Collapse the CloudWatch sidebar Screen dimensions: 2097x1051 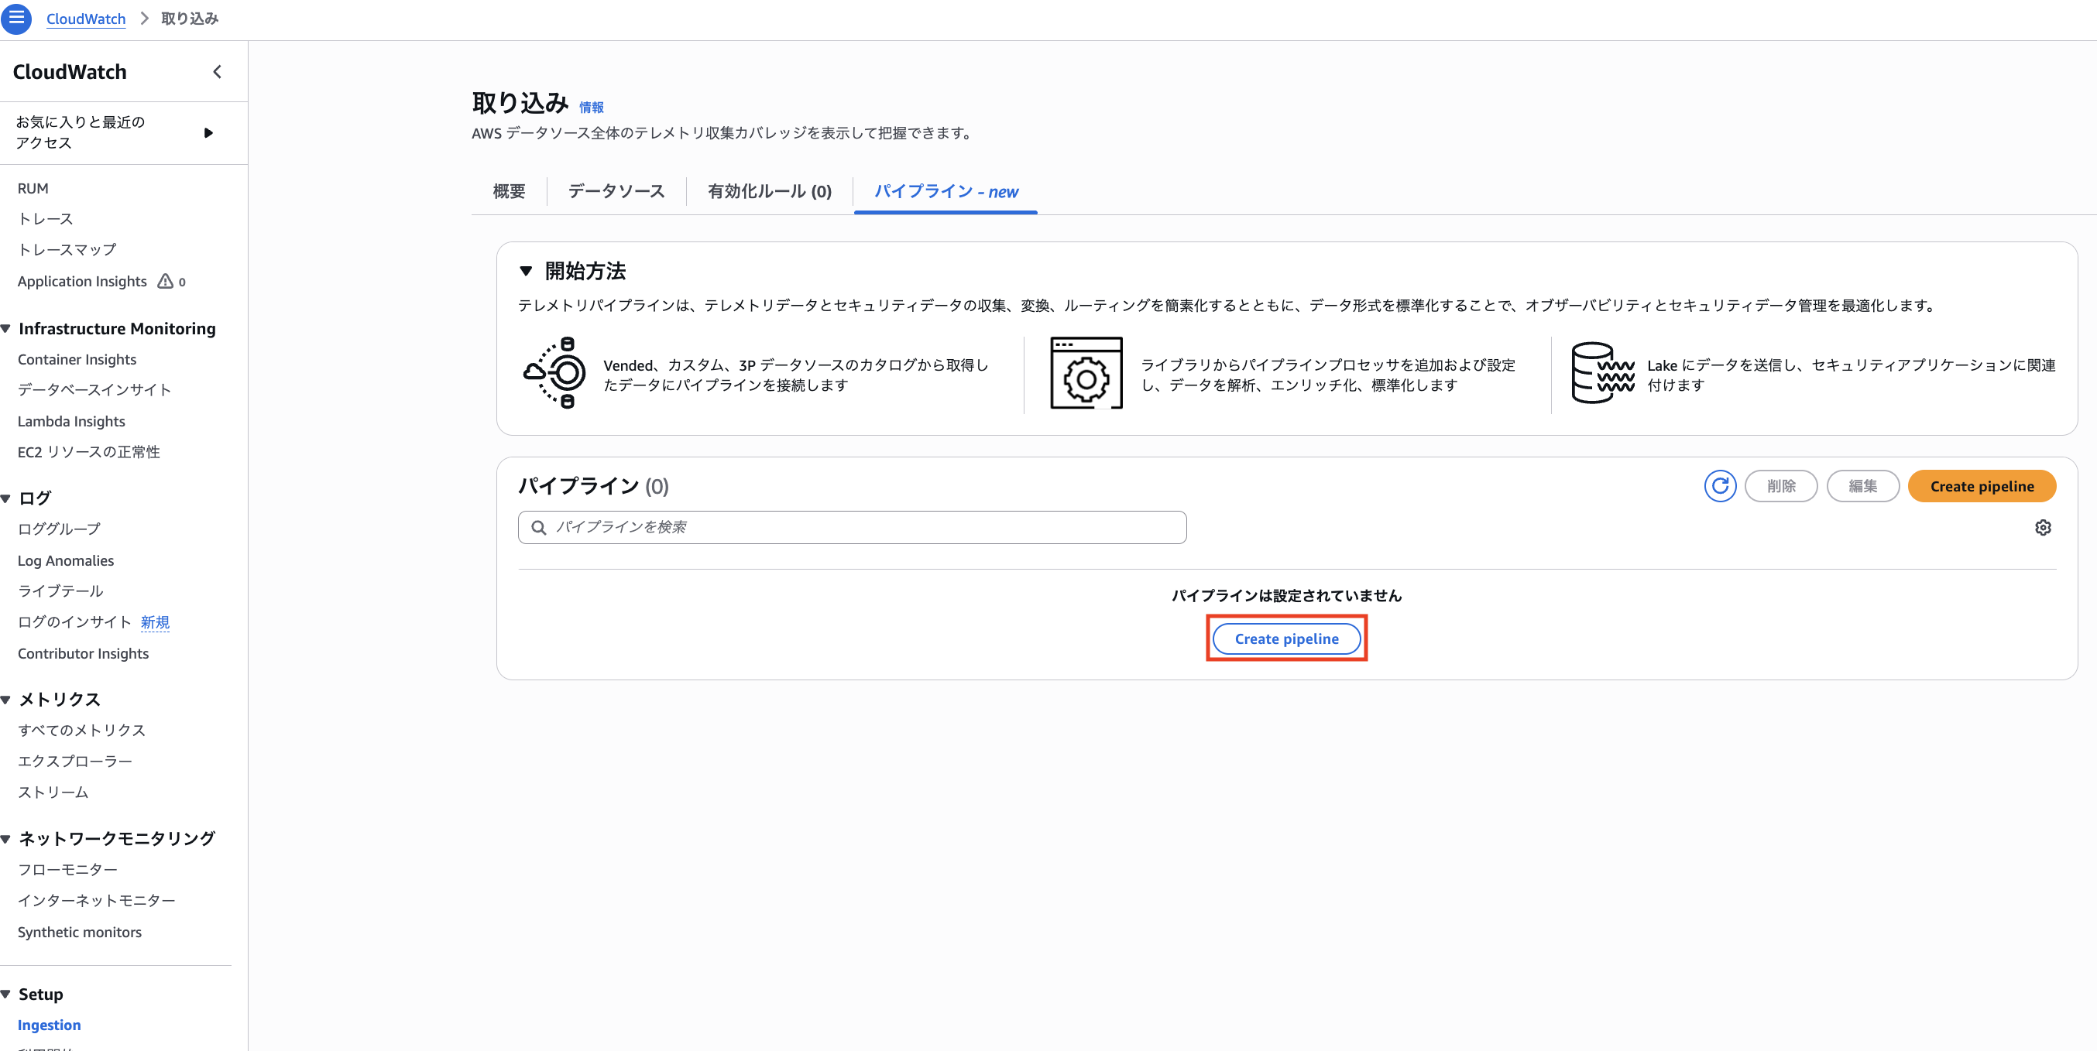click(217, 71)
